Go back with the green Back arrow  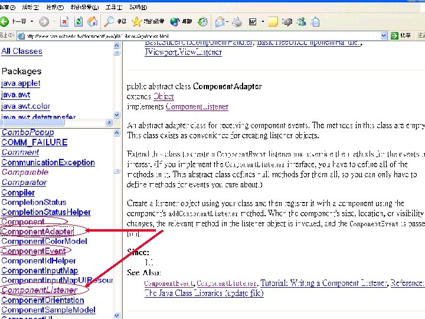(4, 21)
